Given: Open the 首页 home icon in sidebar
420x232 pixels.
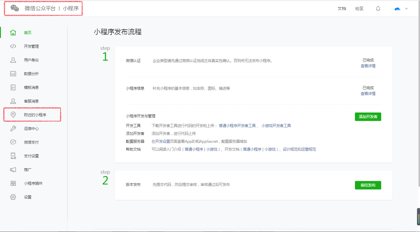Looking at the screenshot, I should click(x=13, y=32).
